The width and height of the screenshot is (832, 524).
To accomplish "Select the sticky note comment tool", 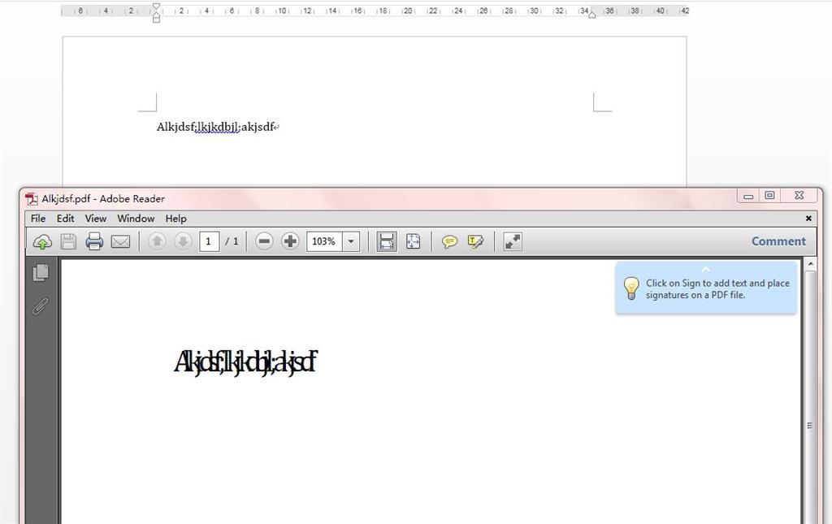I will click(448, 241).
